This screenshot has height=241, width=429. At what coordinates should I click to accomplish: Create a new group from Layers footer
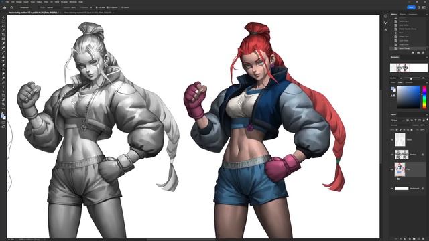point(414,238)
